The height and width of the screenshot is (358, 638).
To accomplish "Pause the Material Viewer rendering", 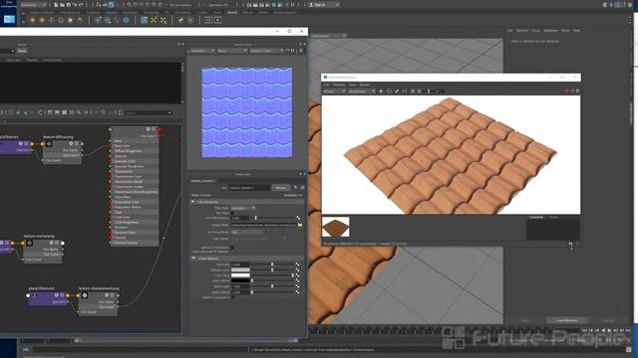I will 292,51.
